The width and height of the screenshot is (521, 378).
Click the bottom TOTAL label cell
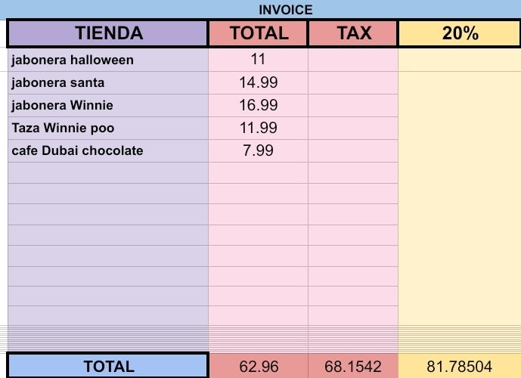(x=108, y=366)
